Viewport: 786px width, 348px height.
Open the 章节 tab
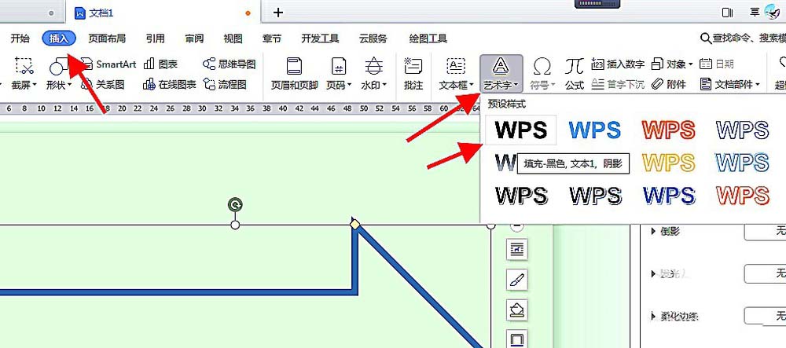tap(272, 38)
